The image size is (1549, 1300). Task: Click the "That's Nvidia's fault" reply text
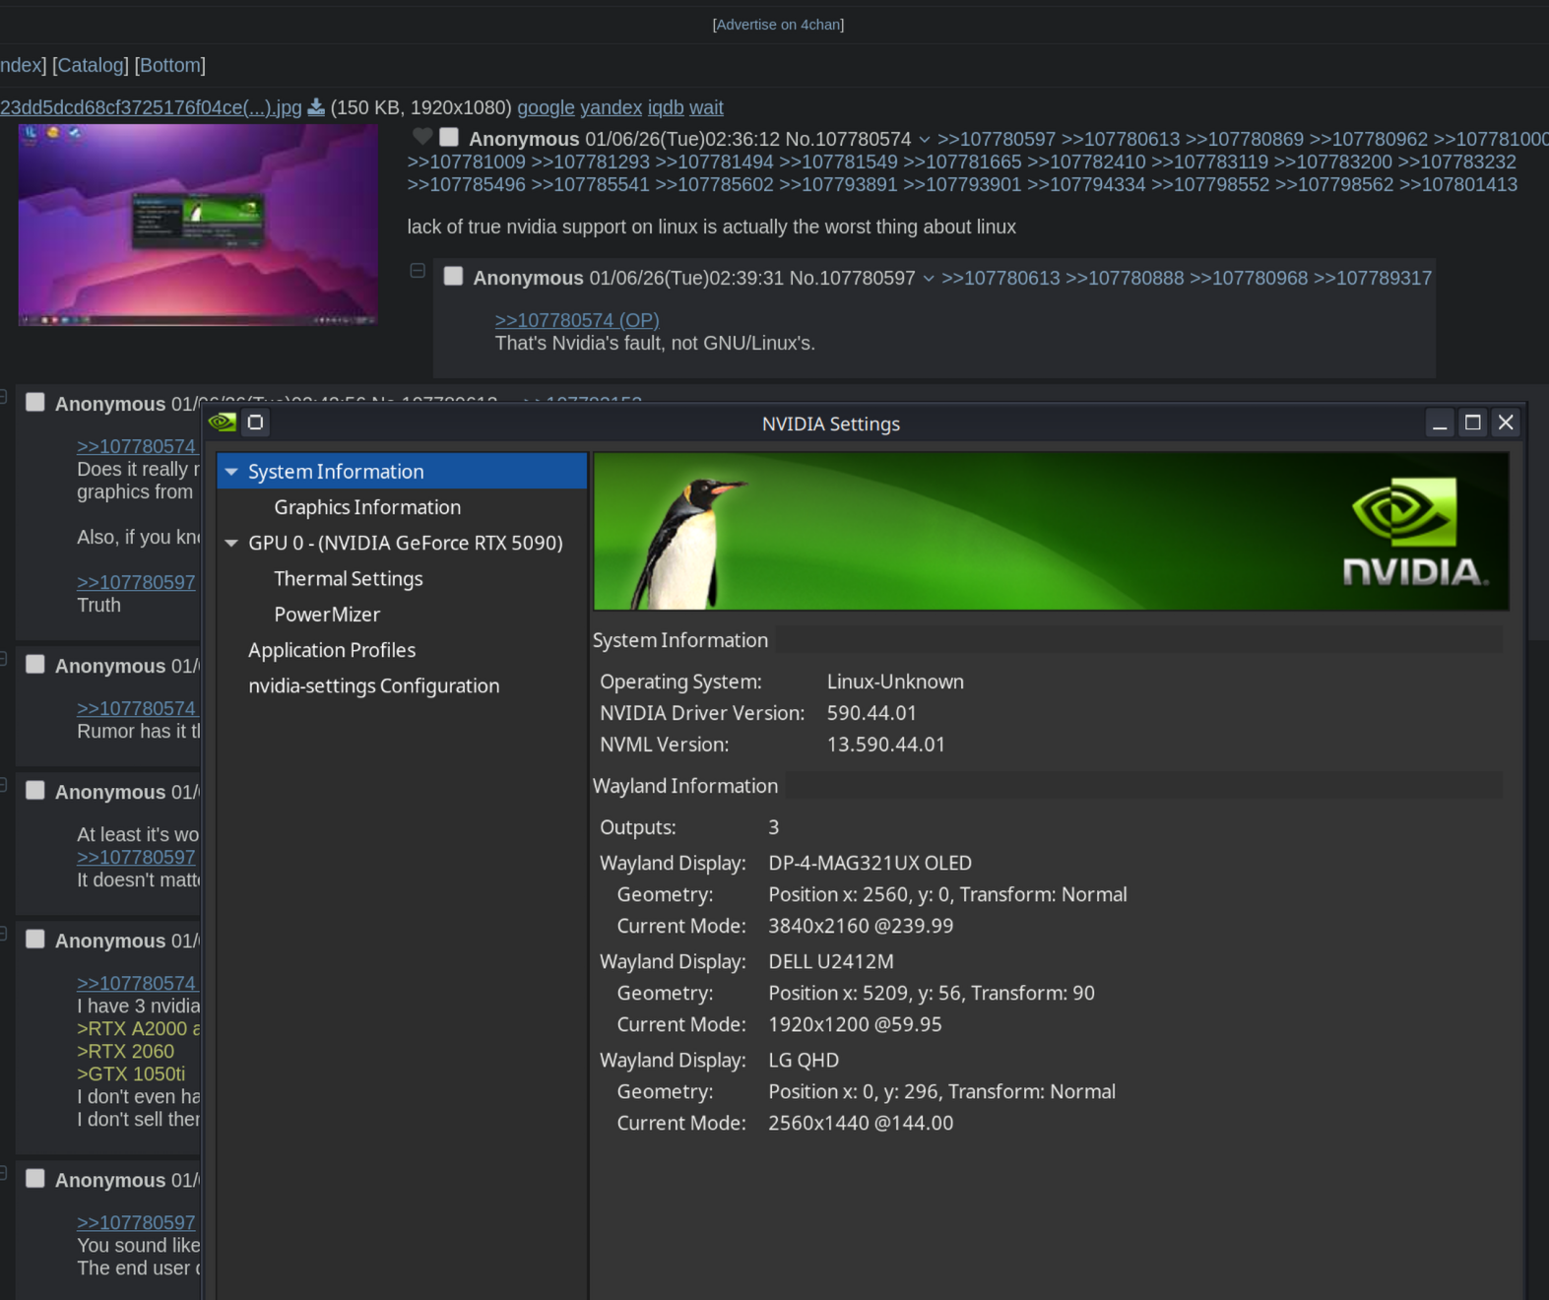click(655, 343)
